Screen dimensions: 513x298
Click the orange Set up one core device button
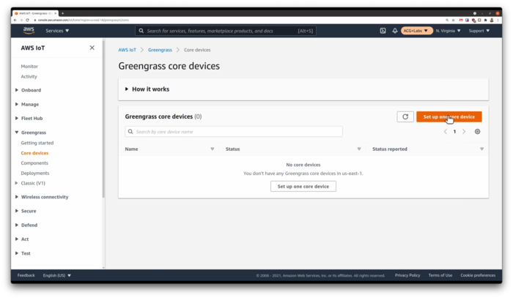coord(449,116)
